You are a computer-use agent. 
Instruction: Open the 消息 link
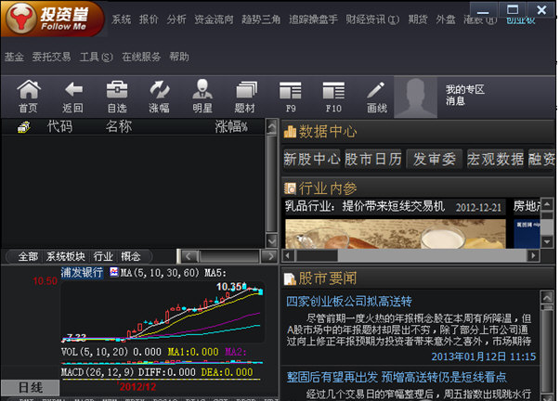455,101
